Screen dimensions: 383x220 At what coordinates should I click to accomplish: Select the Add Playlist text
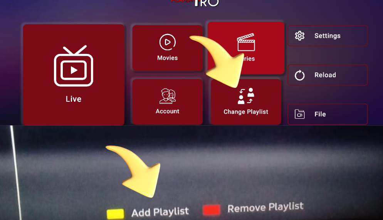[x=160, y=212]
